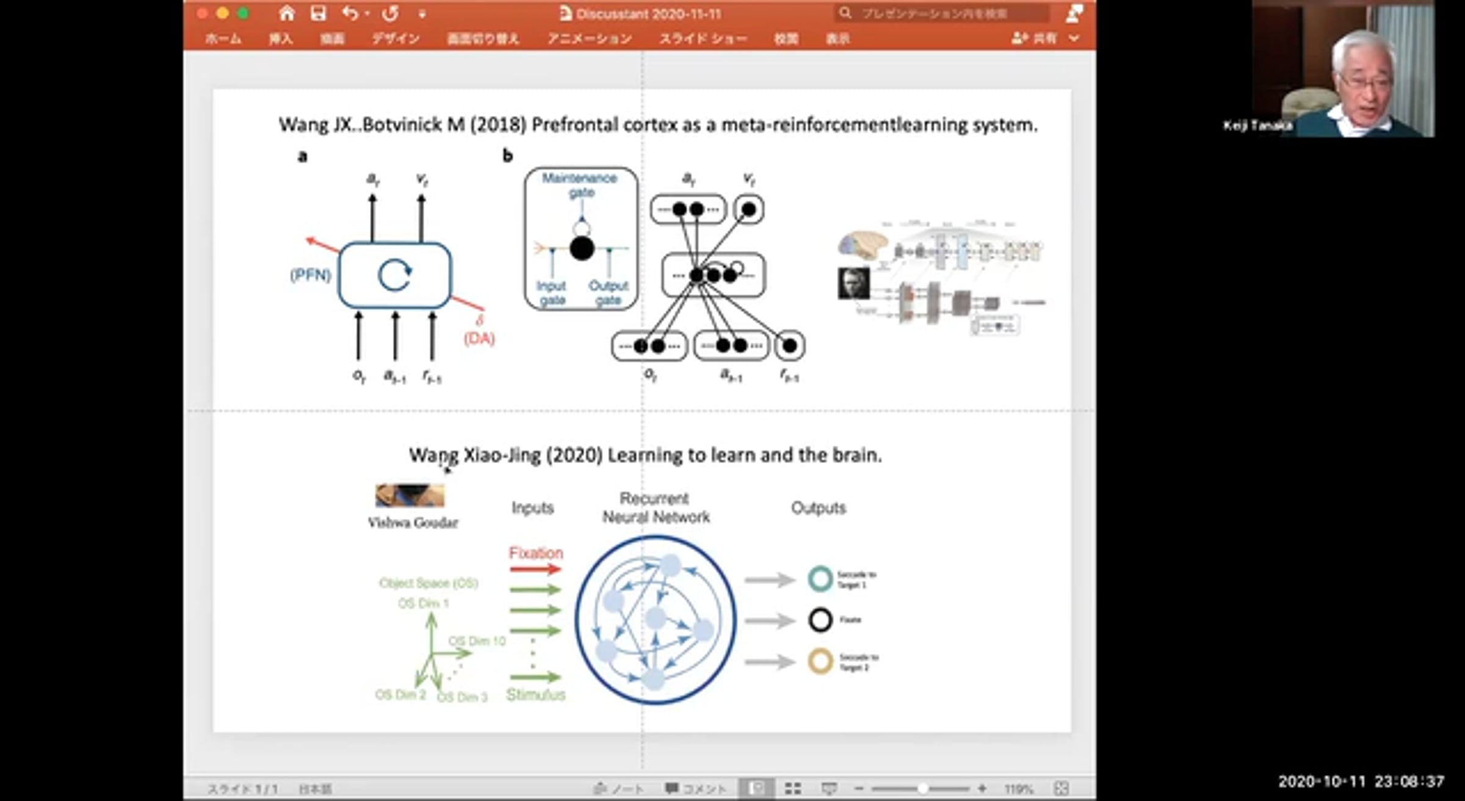Screen dimensions: 1465x801
Task: Click fit slide to window icon
Action: tap(1061, 788)
